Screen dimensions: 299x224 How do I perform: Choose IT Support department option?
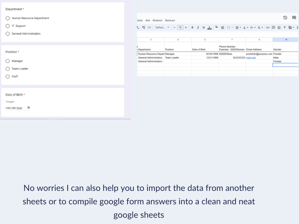(x=8, y=26)
